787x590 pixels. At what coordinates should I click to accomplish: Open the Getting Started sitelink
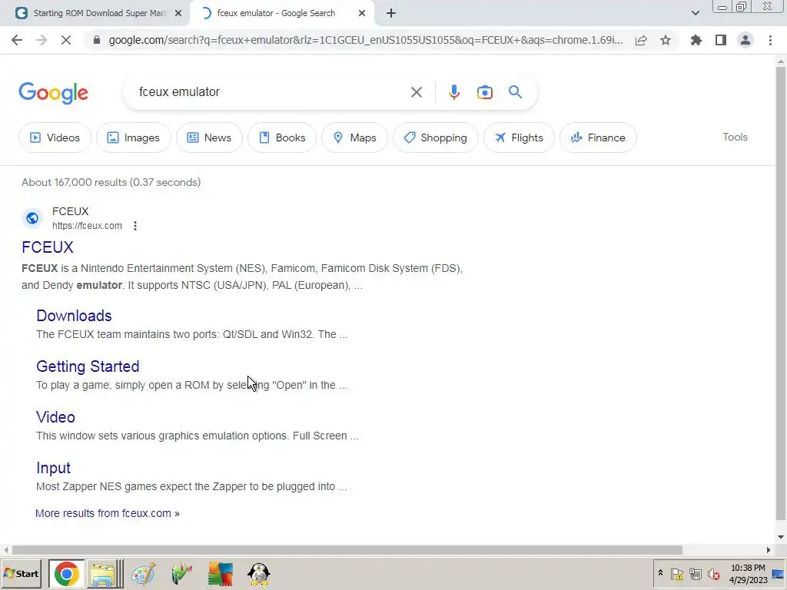click(88, 366)
